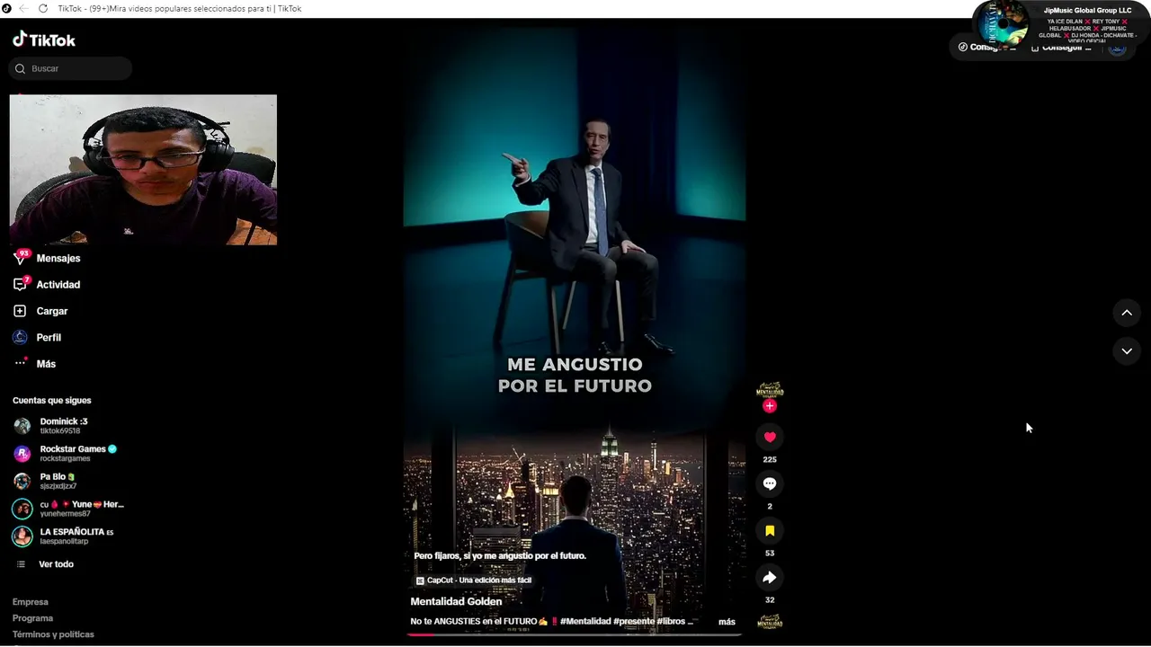Viewport: 1151px width, 647px height.
Task: Select Perfil in the sidebar menu
Action: point(49,338)
